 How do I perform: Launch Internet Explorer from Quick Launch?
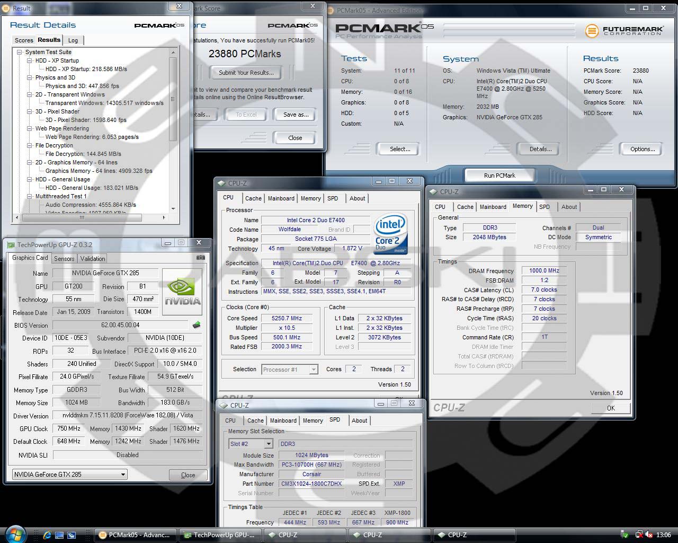[47, 535]
